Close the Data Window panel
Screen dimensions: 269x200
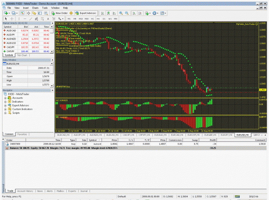click(x=53, y=60)
